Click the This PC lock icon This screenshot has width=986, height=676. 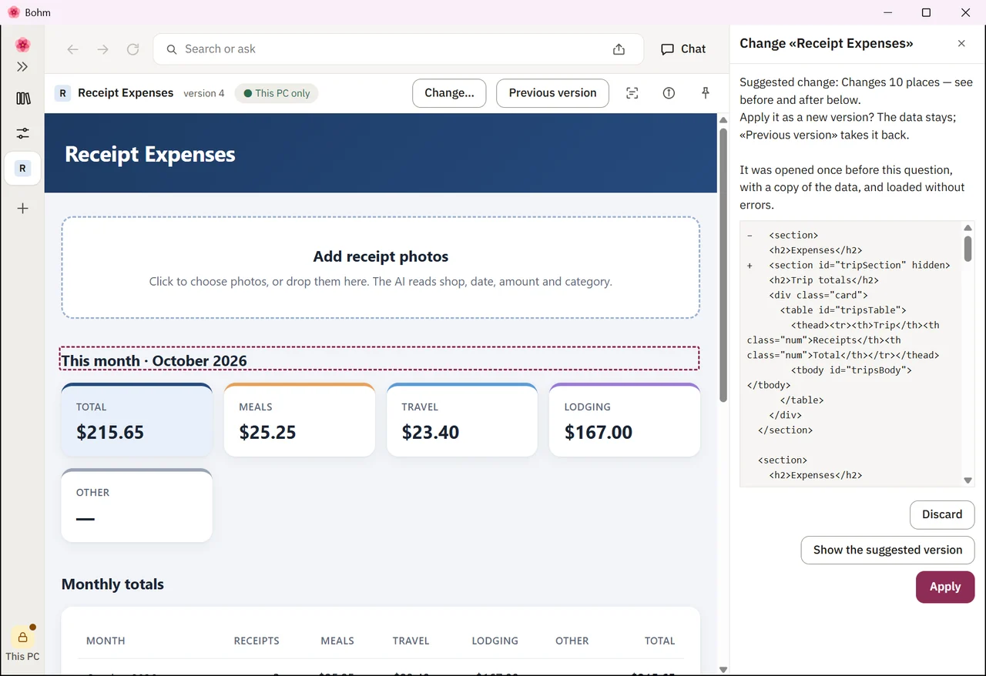(22, 638)
